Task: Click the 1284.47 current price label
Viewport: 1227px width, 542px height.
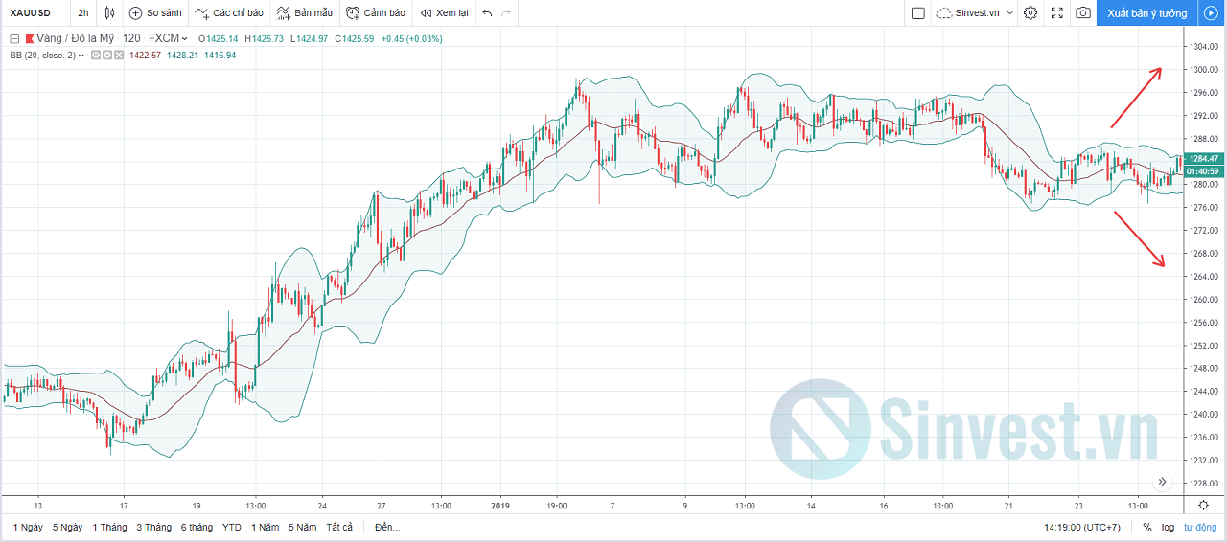Action: pyautogui.click(x=1204, y=159)
